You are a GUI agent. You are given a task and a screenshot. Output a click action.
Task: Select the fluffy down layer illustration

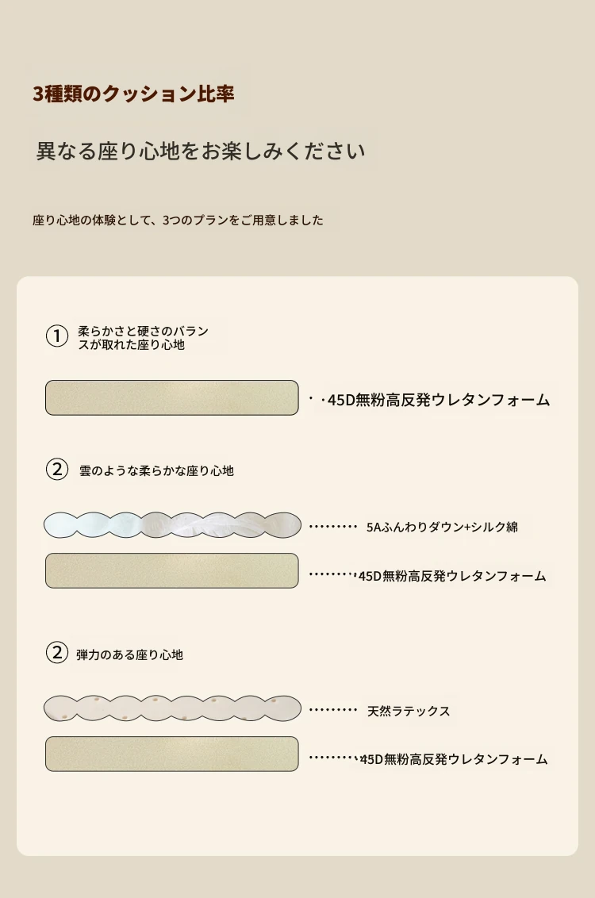172,525
